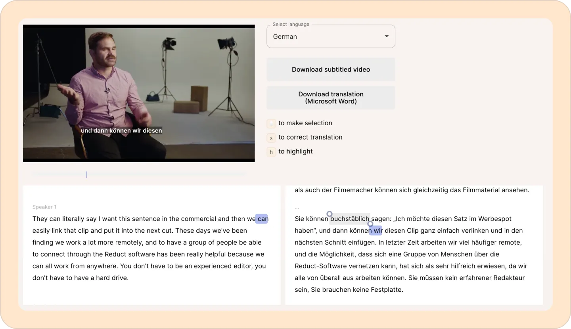Click the dropdown arrow in the language selector
Screen dimensions: 571x329
click(387, 36)
